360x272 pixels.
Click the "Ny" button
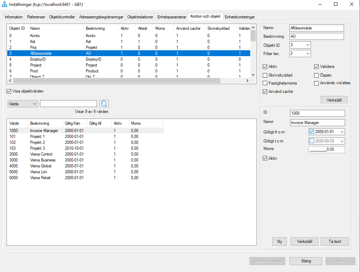(x=279, y=242)
